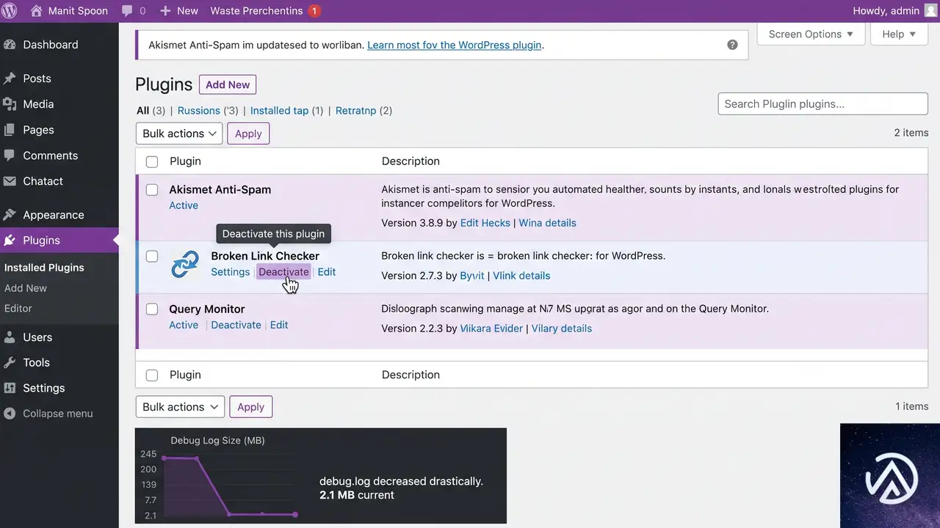The width and height of the screenshot is (940, 528).
Task: Expand the Screen Options panel
Action: 811,34
